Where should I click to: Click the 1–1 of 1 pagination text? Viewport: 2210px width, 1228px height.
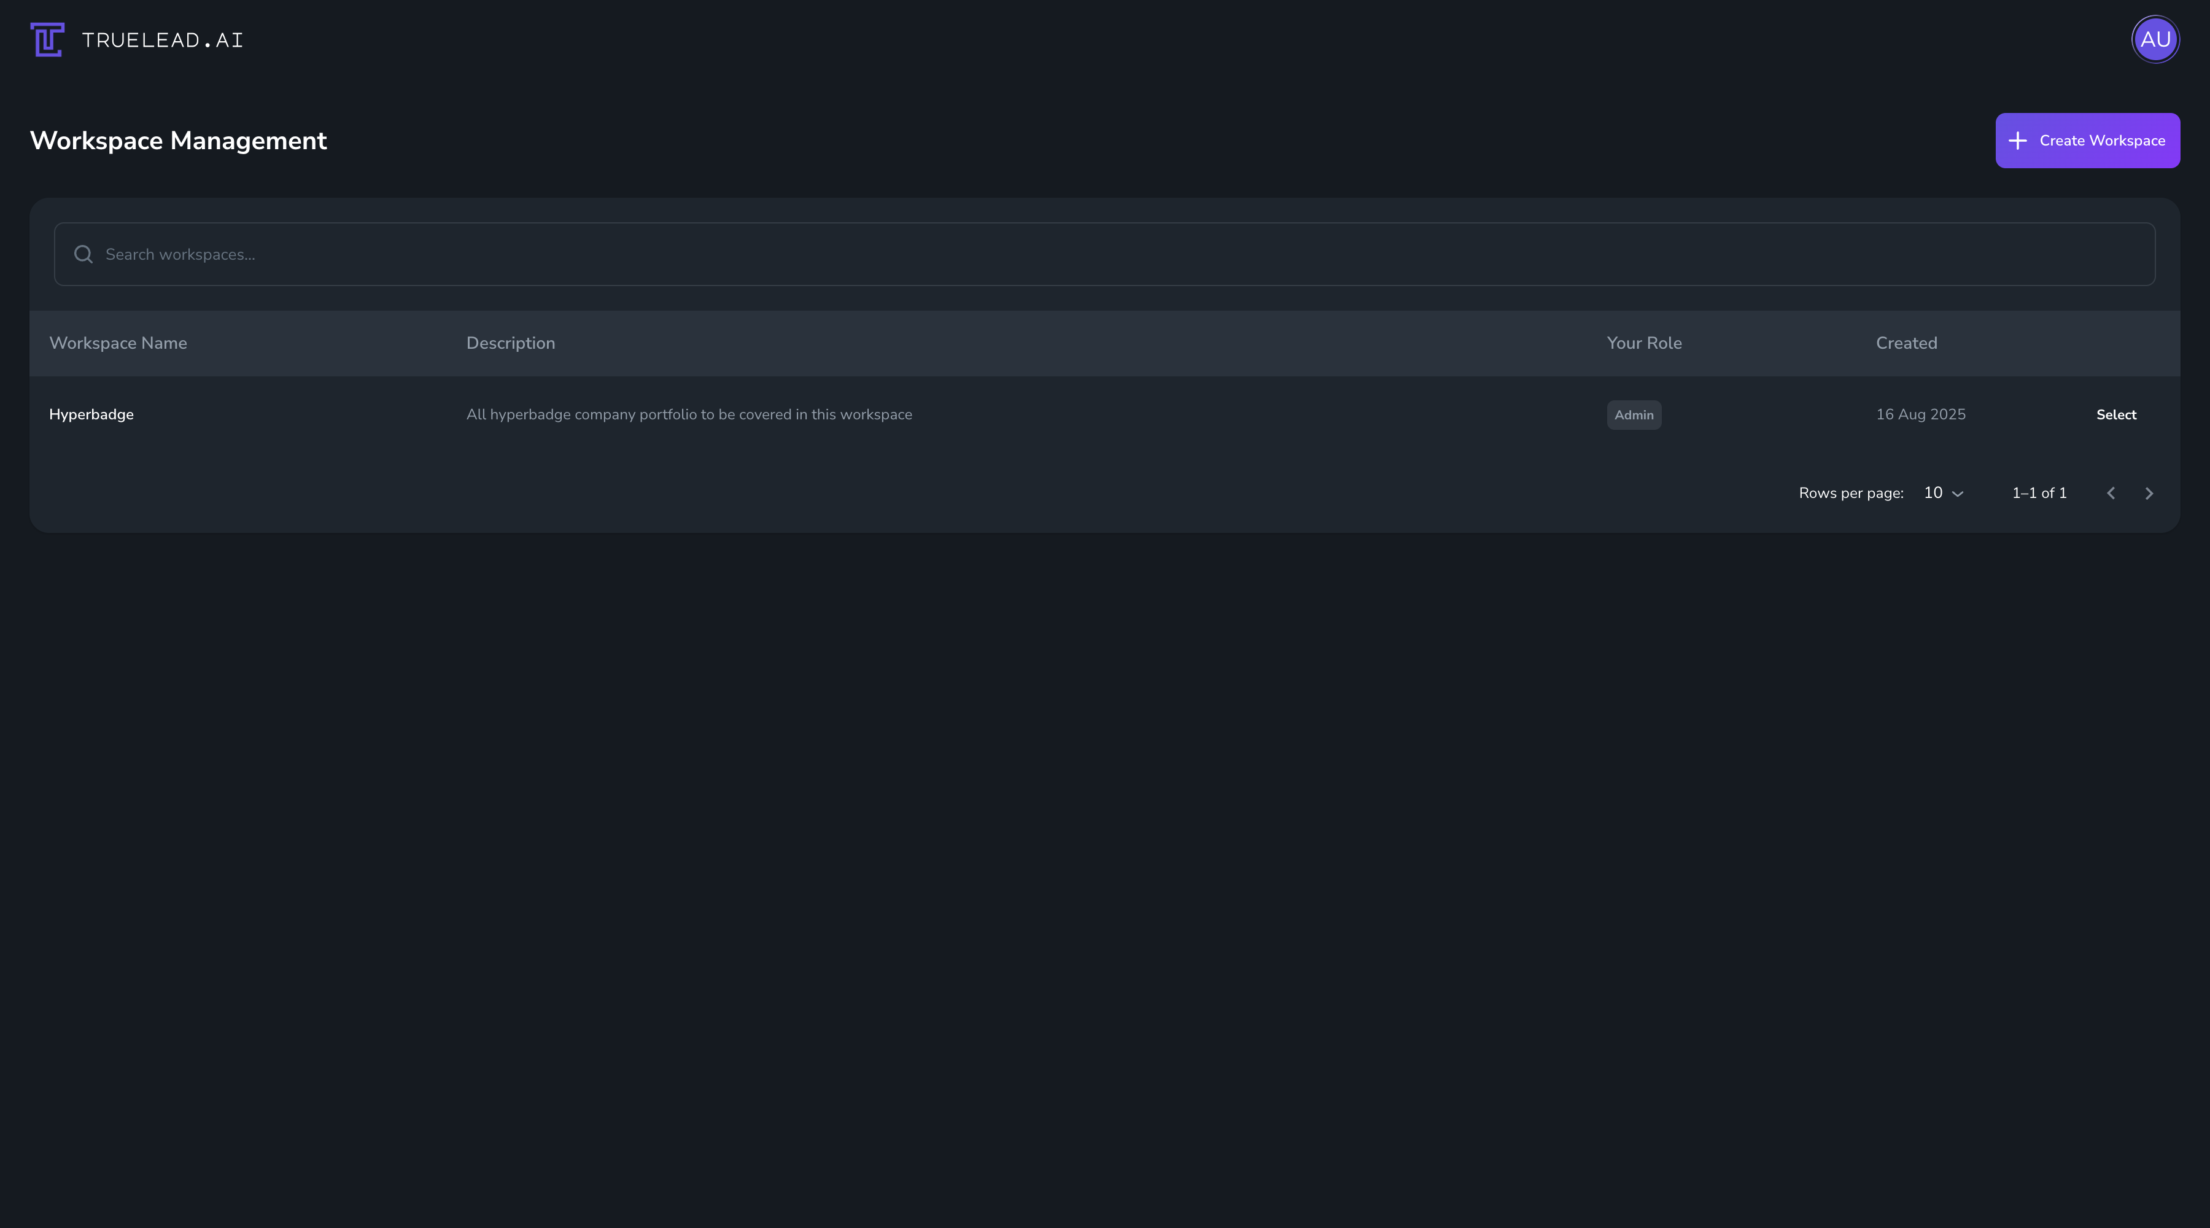(2039, 494)
